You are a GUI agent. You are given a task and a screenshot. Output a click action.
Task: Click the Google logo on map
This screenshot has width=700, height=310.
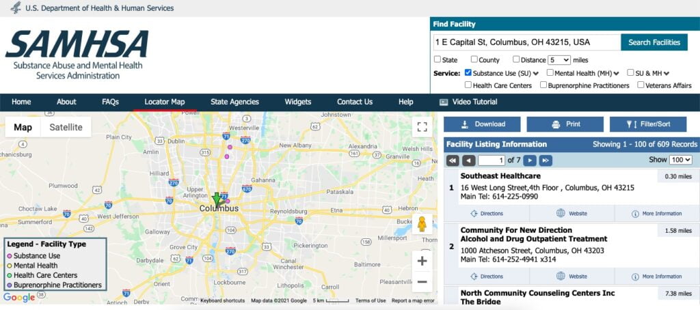point(19,298)
